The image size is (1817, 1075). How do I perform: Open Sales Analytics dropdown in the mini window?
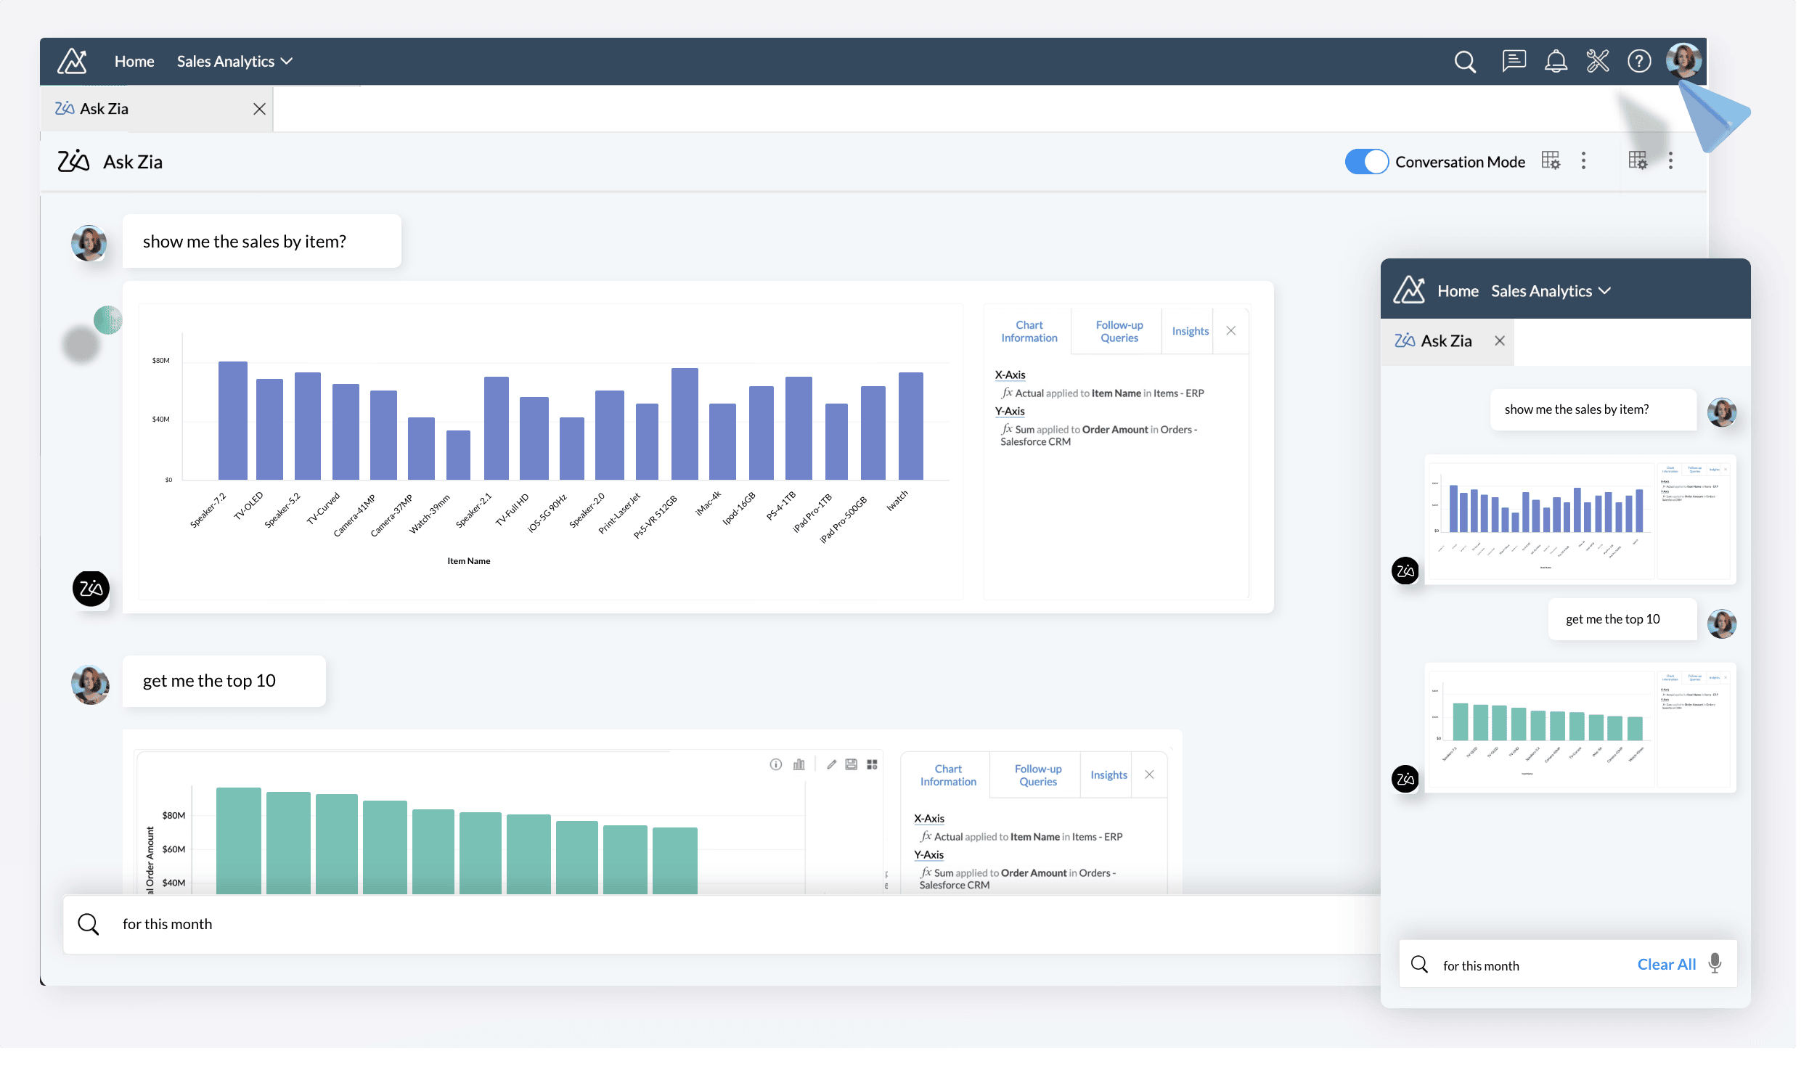point(1551,290)
